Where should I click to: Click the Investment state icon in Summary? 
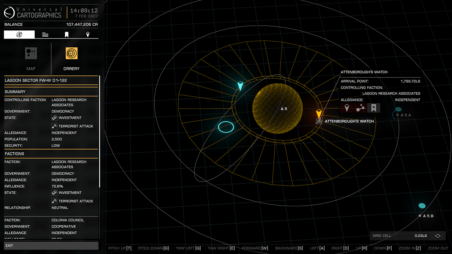tap(54, 118)
